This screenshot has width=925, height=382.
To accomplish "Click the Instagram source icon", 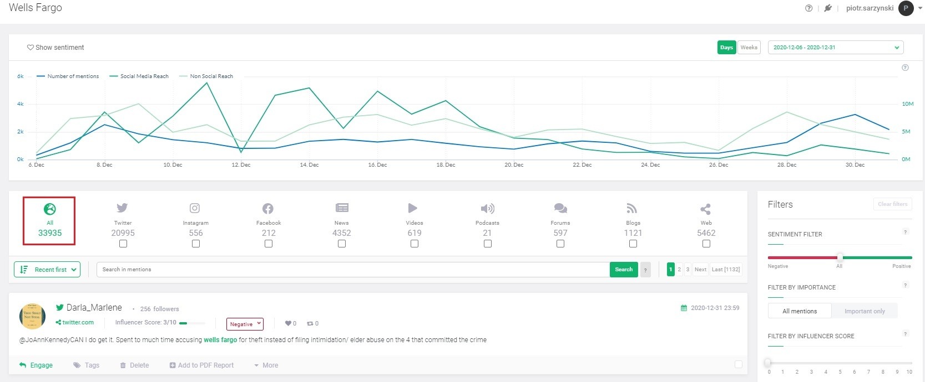I will coord(195,208).
